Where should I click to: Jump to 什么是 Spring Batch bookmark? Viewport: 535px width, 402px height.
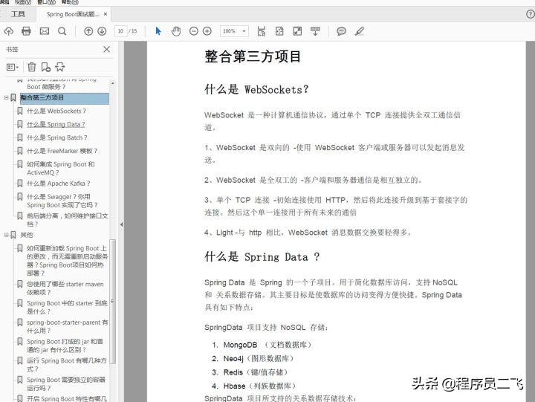tap(57, 137)
